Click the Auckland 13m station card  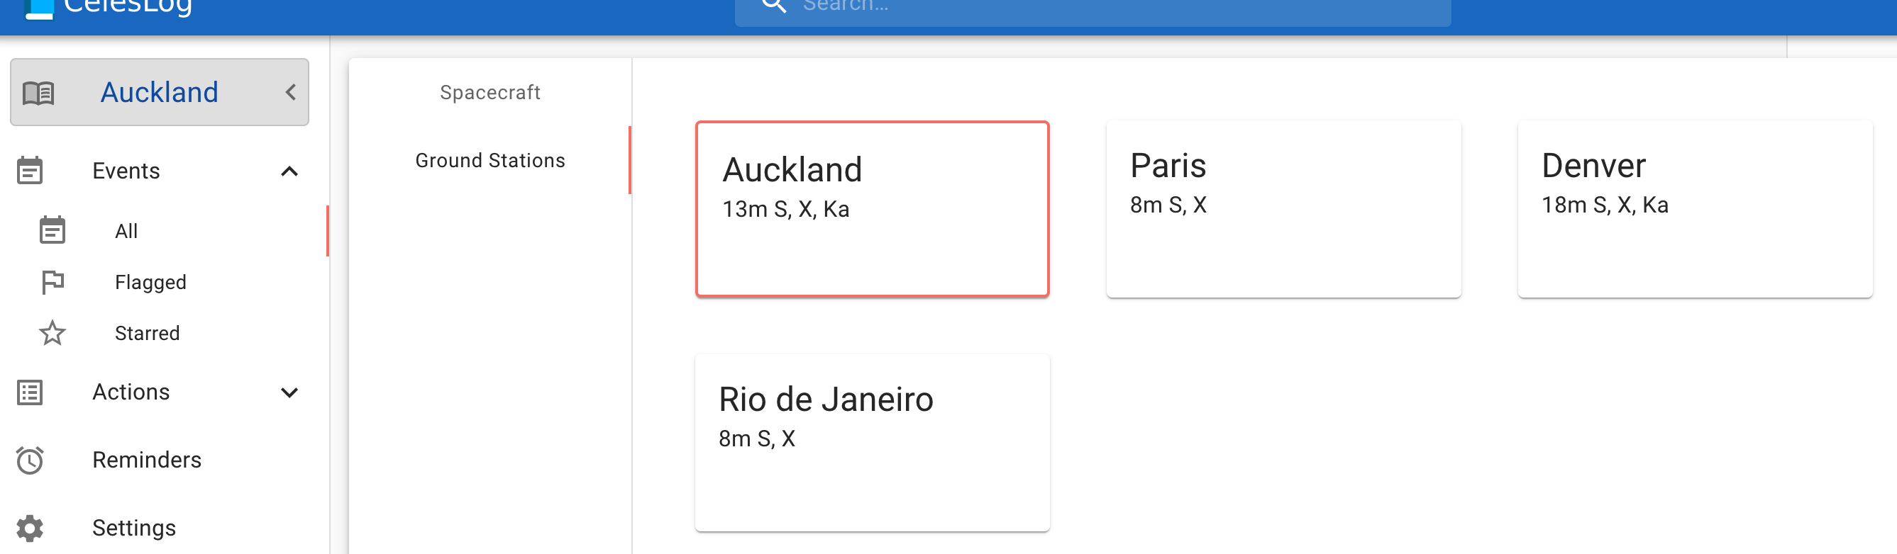tap(872, 209)
